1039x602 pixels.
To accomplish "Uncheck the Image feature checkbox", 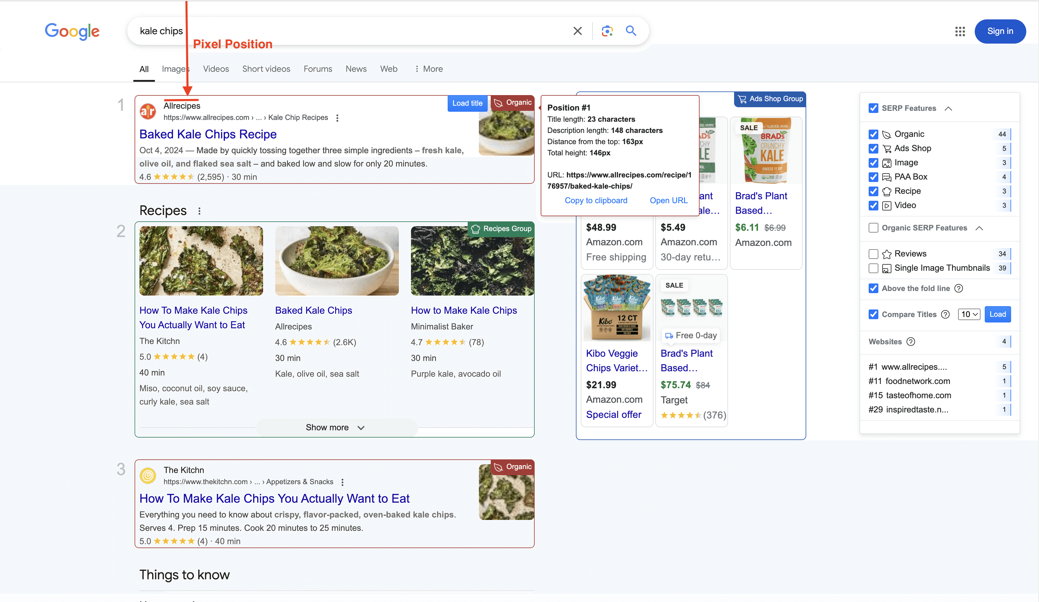I will (x=873, y=163).
